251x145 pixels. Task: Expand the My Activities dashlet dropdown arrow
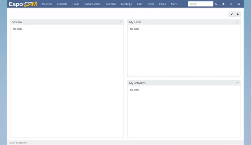(x=238, y=83)
